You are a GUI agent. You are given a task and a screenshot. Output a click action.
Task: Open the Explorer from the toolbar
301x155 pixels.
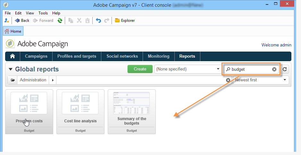(125, 20)
